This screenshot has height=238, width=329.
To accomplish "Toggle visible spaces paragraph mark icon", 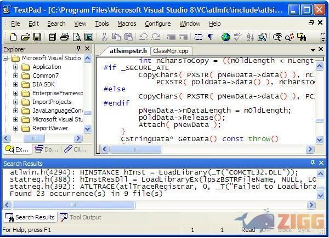I will click(210, 37).
